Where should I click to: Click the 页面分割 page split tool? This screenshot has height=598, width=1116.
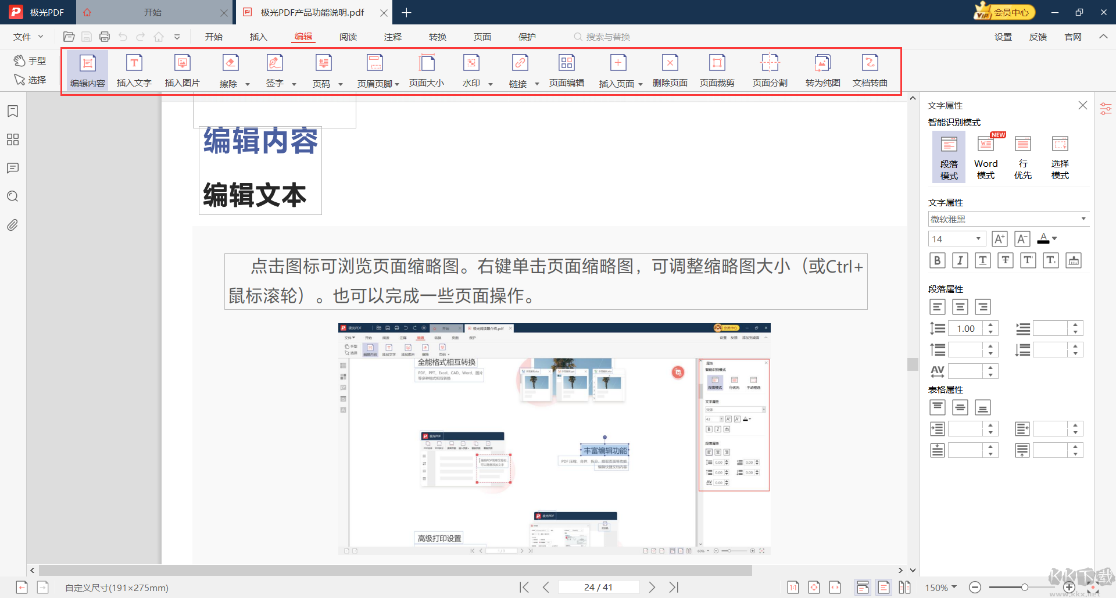click(770, 70)
